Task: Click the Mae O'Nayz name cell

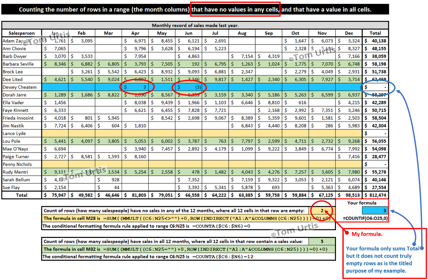Action: tap(22, 149)
